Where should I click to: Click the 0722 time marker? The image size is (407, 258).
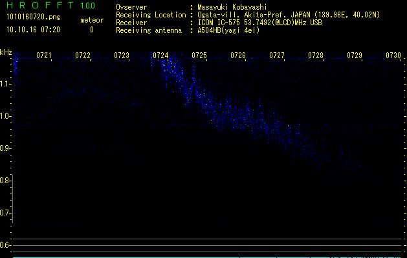83,55
